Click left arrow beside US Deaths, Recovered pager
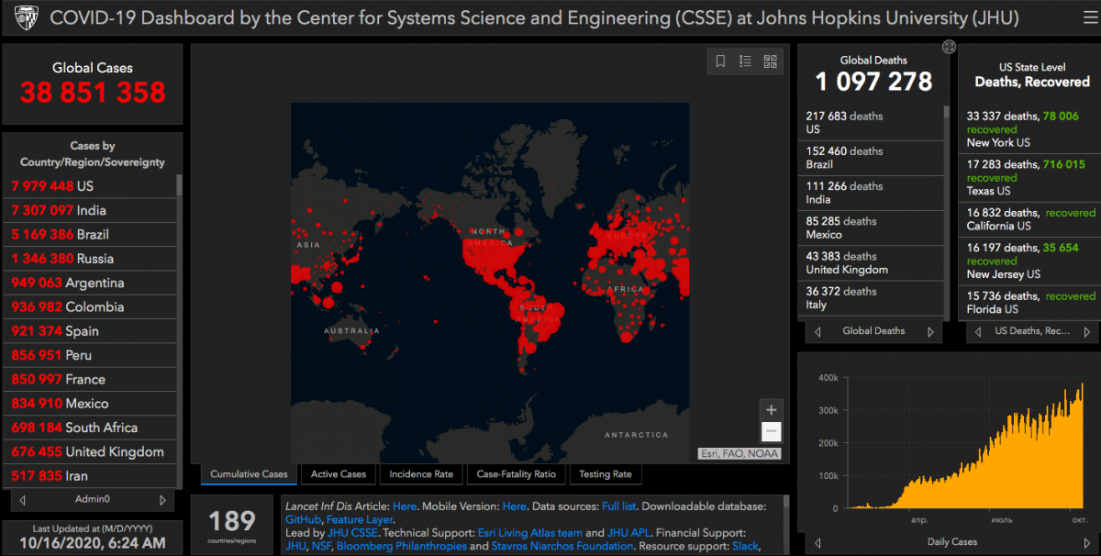Screen dimensions: 1101x556 pyautogui.click(x=977, y=331)
